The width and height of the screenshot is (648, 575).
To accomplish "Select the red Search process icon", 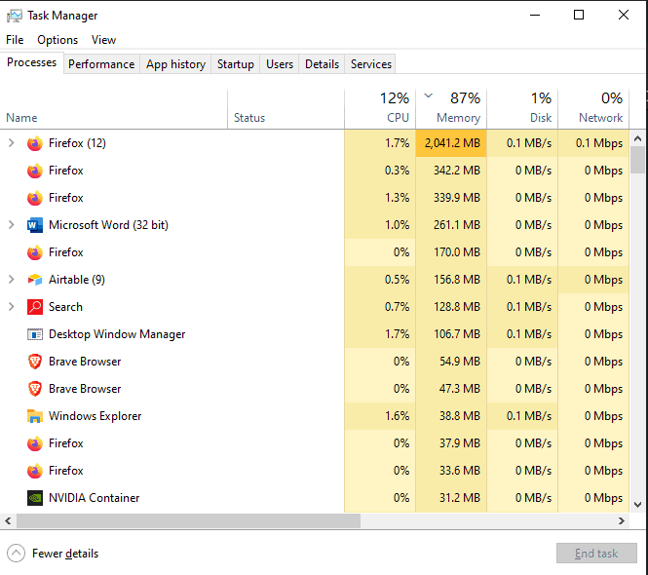I will pyautogui.click(x=35, y=307).
